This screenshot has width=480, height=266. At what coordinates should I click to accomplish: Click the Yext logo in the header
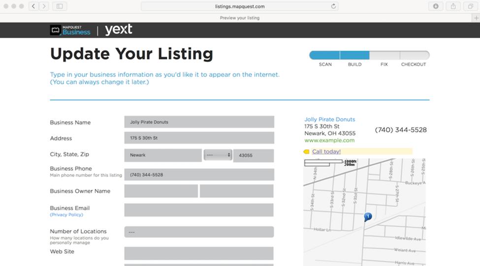coord(119,30)
